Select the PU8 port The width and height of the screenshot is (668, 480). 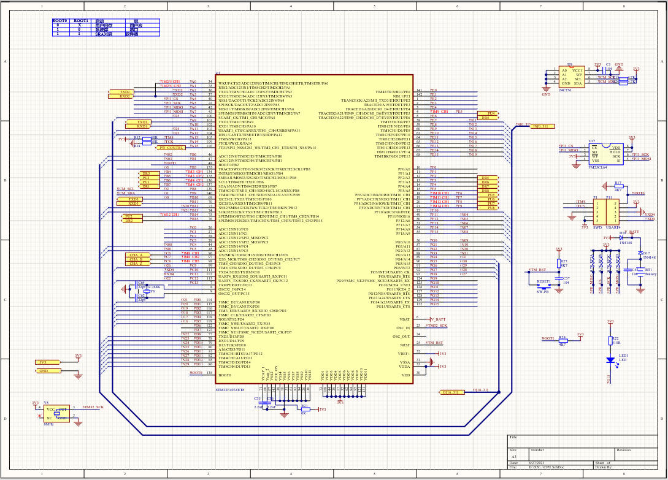(488, 208)
